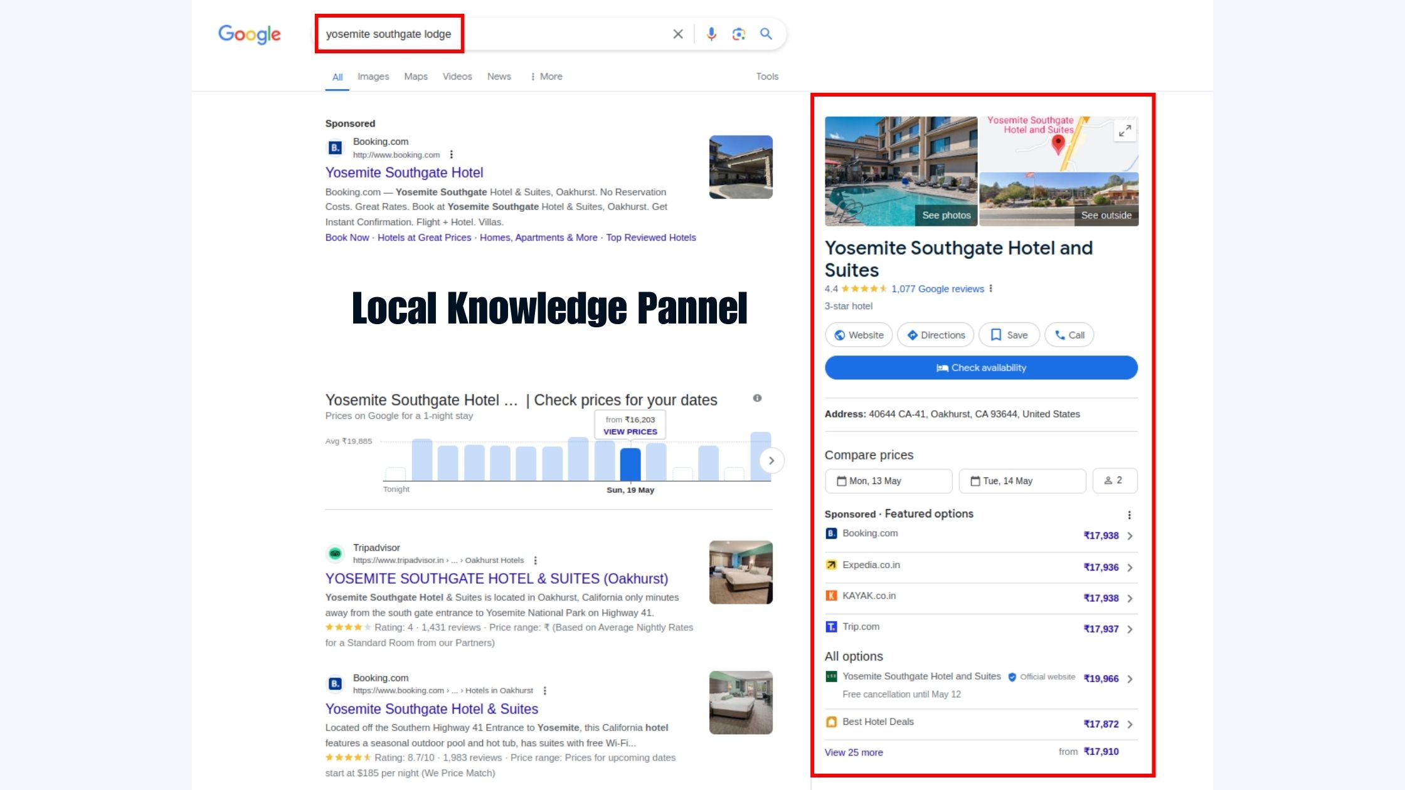Expand the map with fullscreen arrows icon
Image resolution: width=1405 pixels, height=790 pixels.
point(1125,130)
